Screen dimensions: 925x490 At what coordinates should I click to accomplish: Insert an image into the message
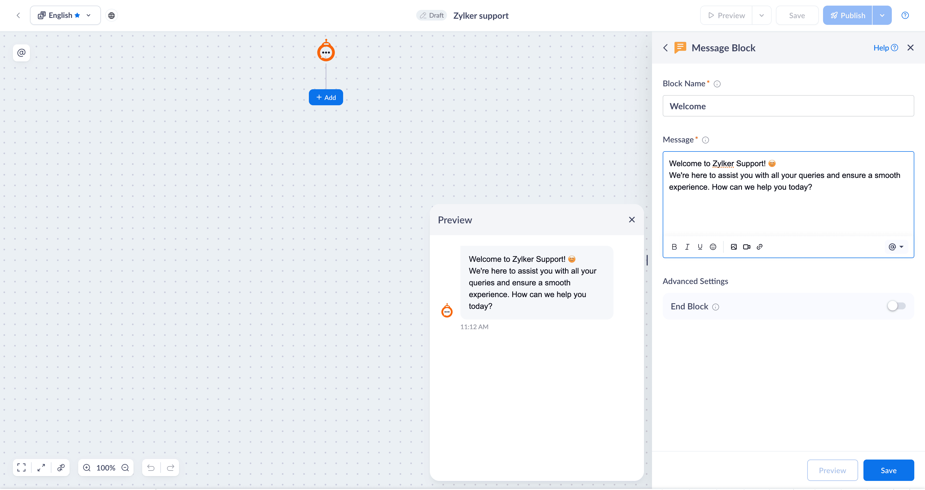(734, 247)
